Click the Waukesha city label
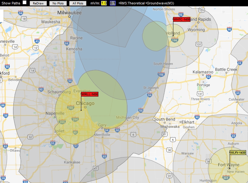The height and width of the screenshot is (183, 248). [51, 22]
